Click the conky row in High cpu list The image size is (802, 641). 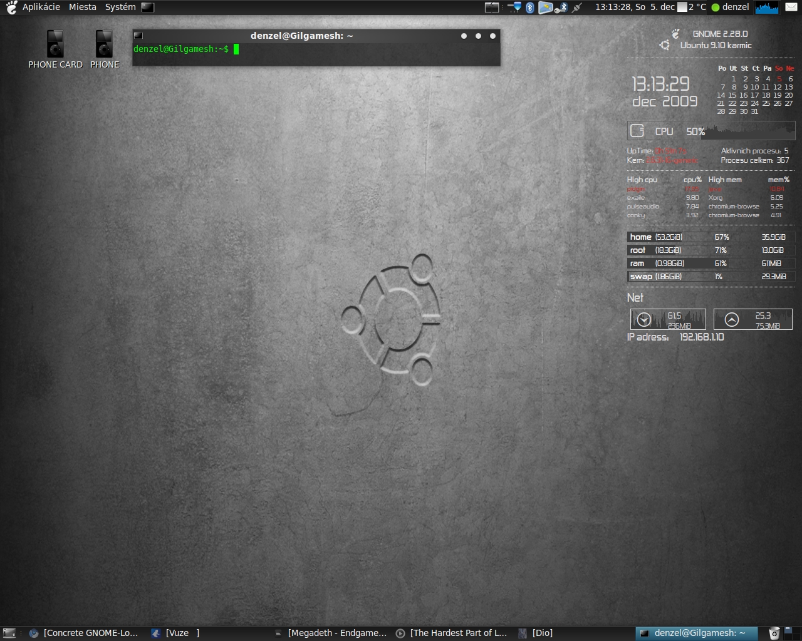click(663, 215)
